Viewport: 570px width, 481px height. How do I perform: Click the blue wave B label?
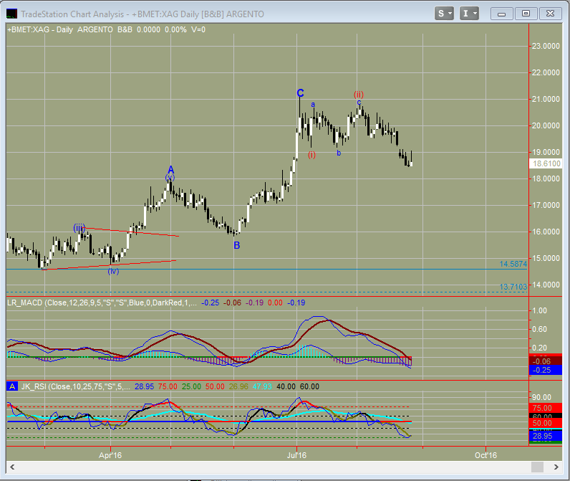tap(236, 246)
